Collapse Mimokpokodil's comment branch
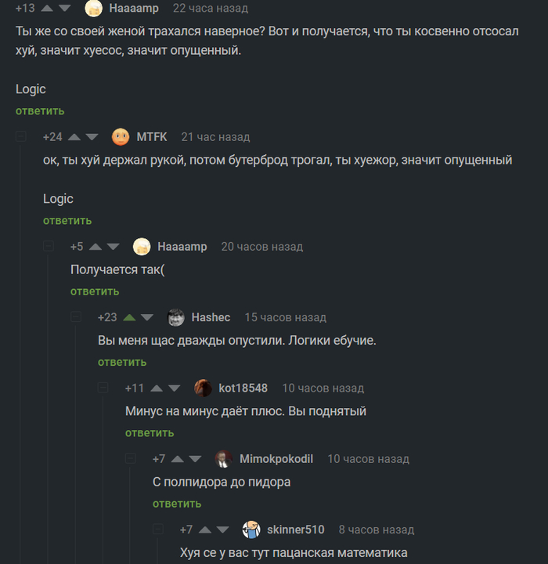 131,459
